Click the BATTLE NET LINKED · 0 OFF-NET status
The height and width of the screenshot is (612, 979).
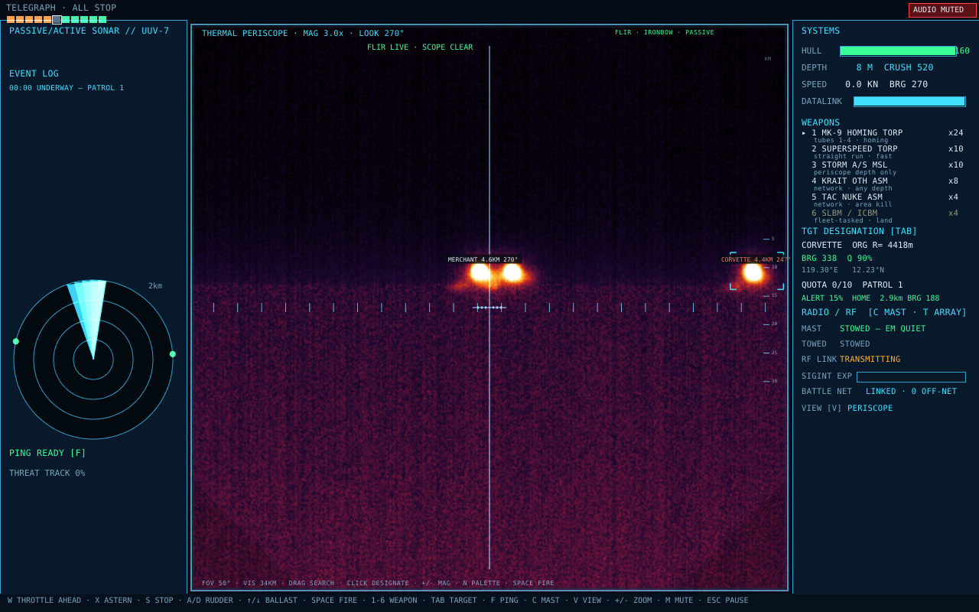911,392
